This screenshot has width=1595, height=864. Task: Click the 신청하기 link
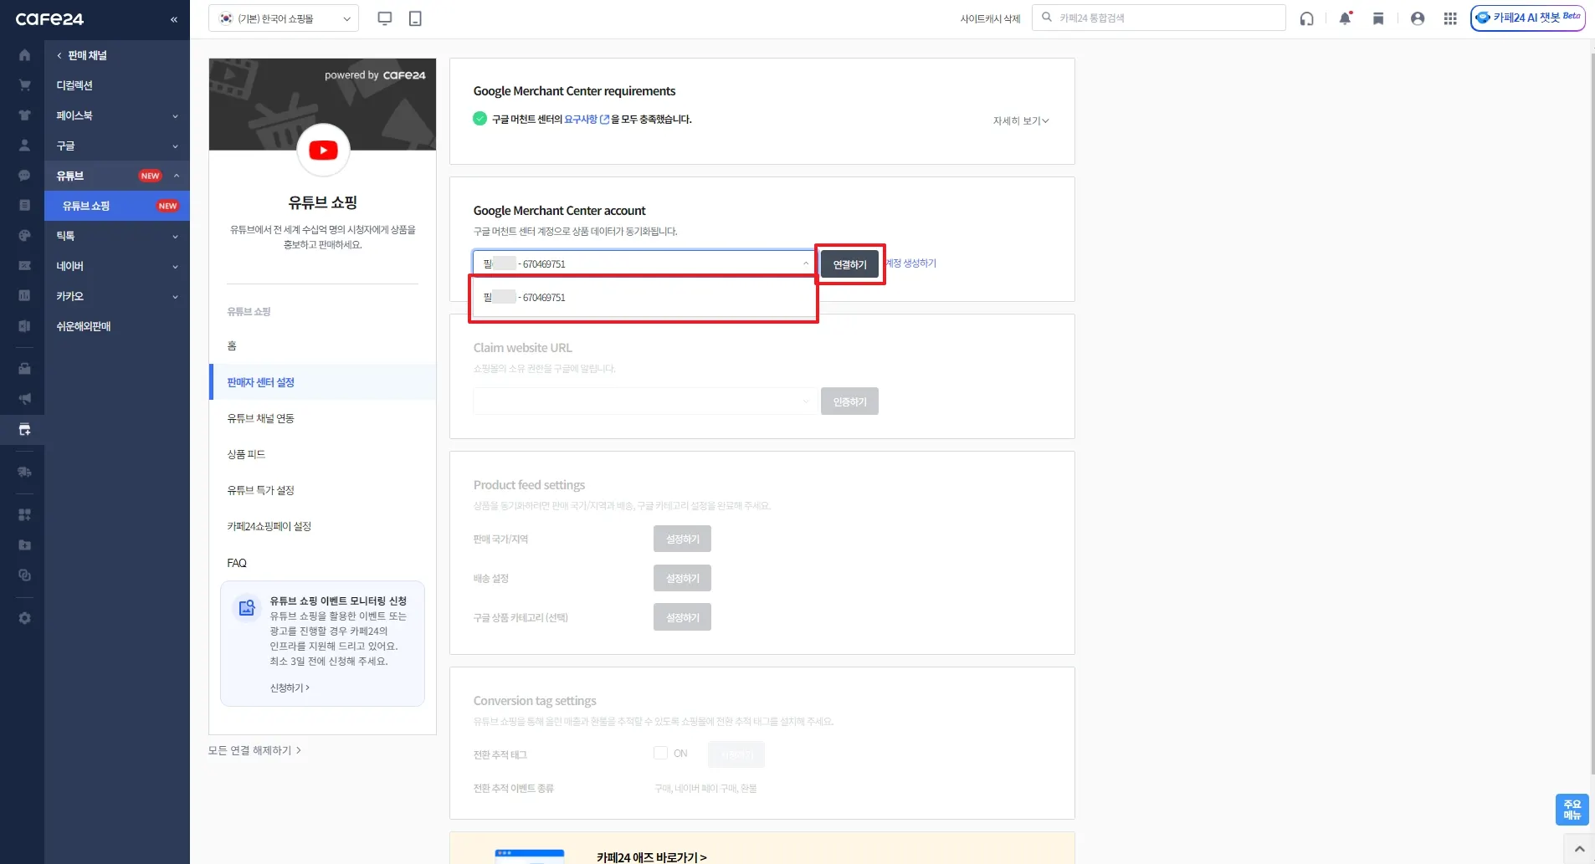click(290, 688)
